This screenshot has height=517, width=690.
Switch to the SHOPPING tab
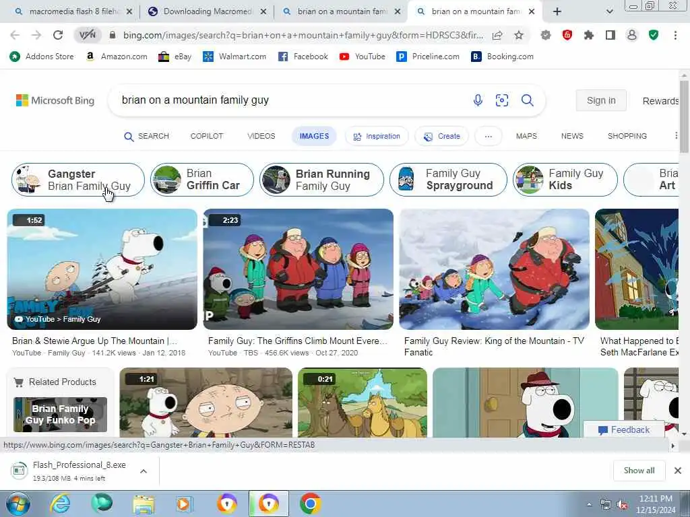point(627,136)
